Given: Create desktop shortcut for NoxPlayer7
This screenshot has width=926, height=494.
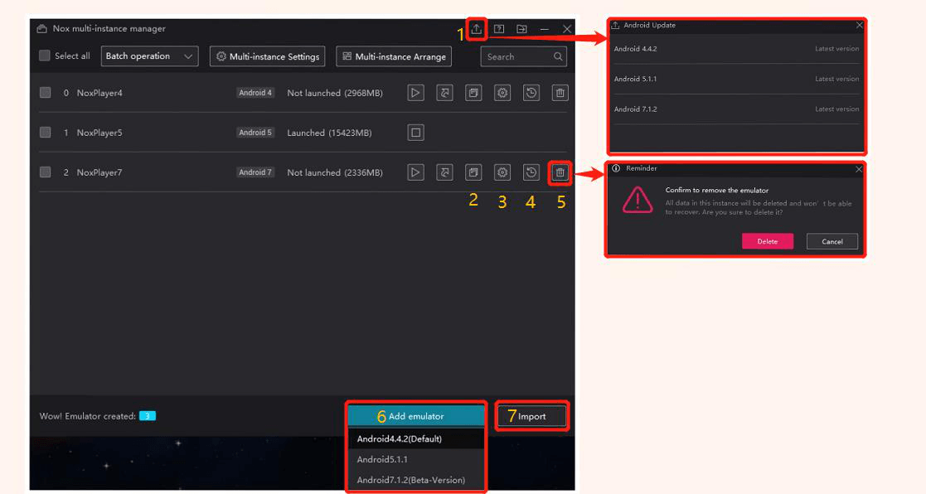Looking at the screenshot, I should [x=444, y=172].
